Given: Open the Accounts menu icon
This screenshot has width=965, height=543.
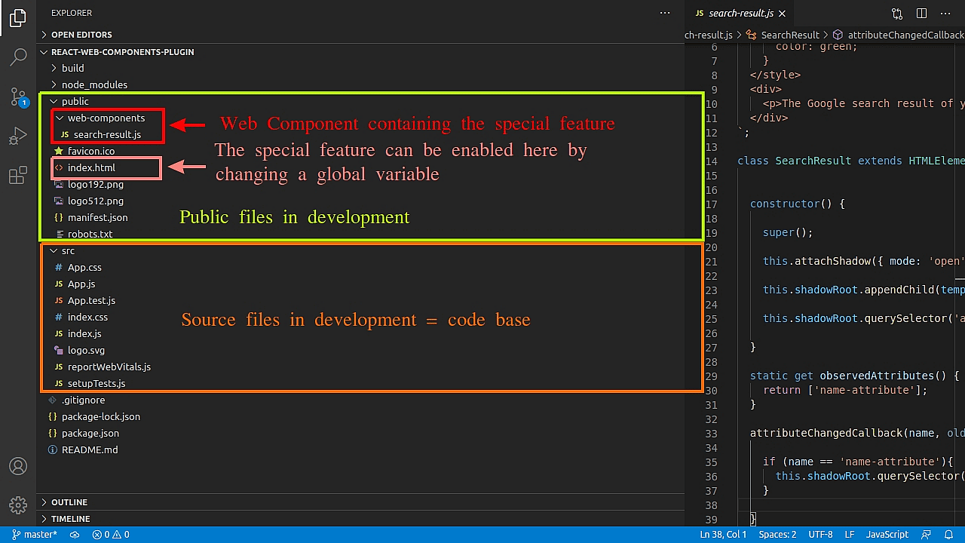Looking at the screenshot, I should tap(18, 466).
